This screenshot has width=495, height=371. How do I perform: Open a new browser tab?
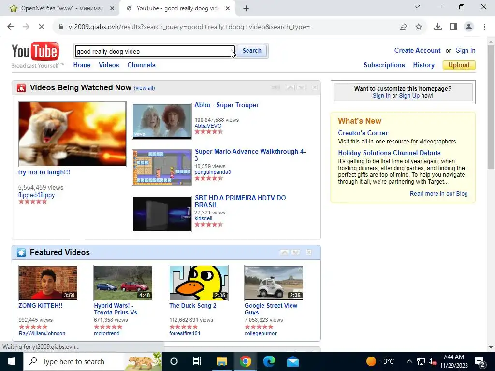click(x=246, y=8)
